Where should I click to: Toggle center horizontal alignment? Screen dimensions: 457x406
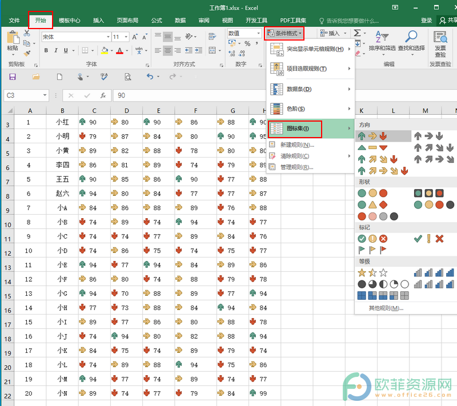pos(167,50)
